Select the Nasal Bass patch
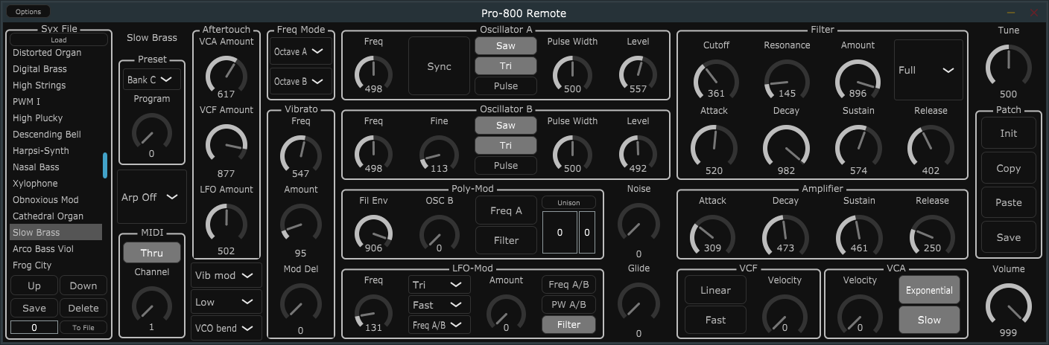Viewport: 1049px width, 345px height. [57, 167]
